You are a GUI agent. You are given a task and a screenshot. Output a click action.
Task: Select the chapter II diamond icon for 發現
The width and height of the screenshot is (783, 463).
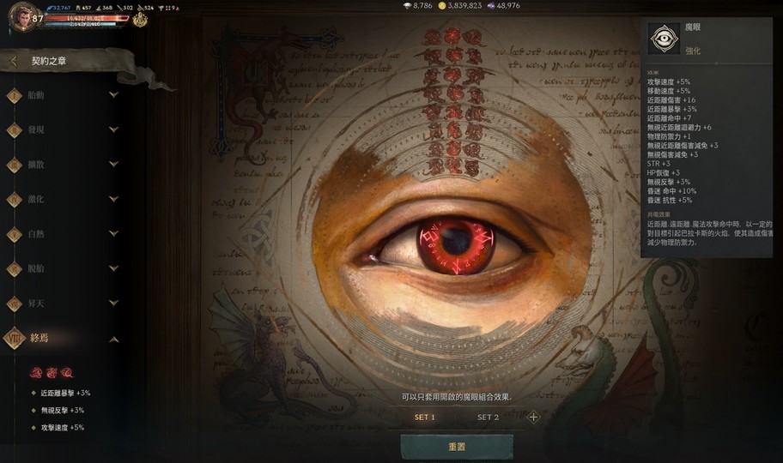(14, 130)
